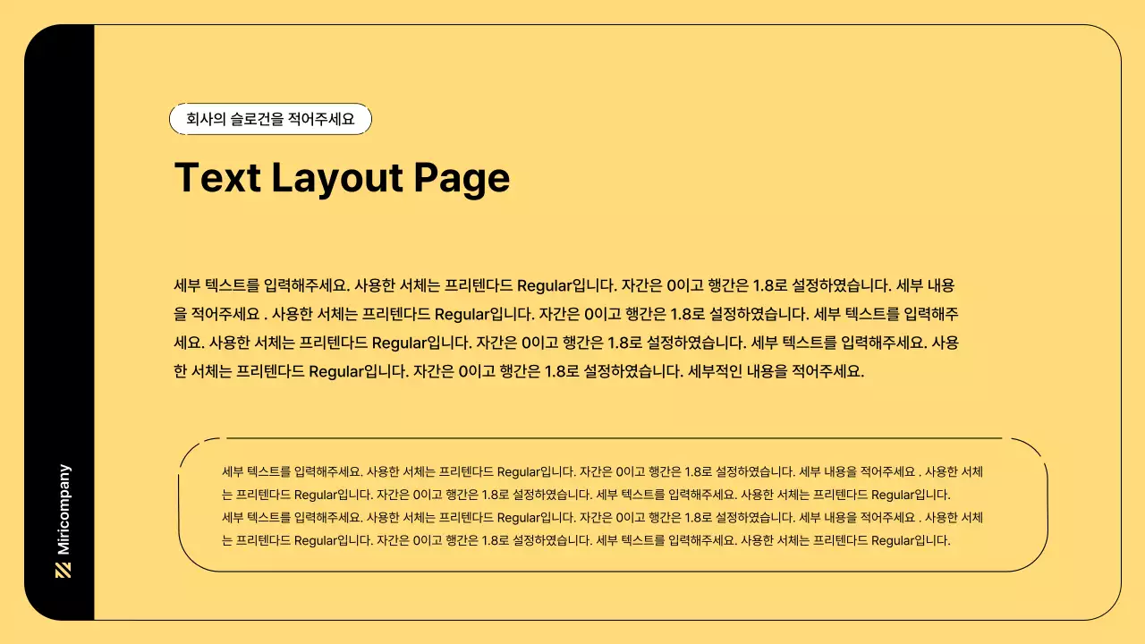Click the slogan bubble reading 회사의 슬로건을 적어주세요
The image size is (1145, 644).
click(270, 118)
